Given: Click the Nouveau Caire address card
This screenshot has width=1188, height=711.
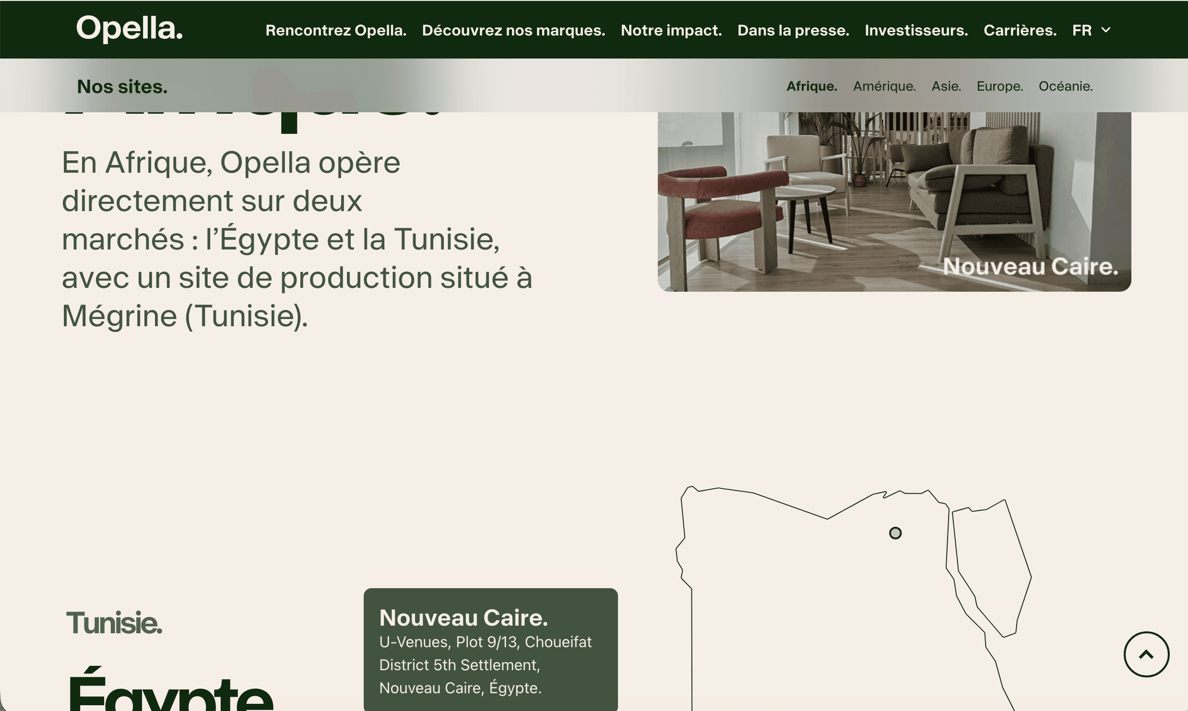Looking at the screenshot, I should coord(490,650).
